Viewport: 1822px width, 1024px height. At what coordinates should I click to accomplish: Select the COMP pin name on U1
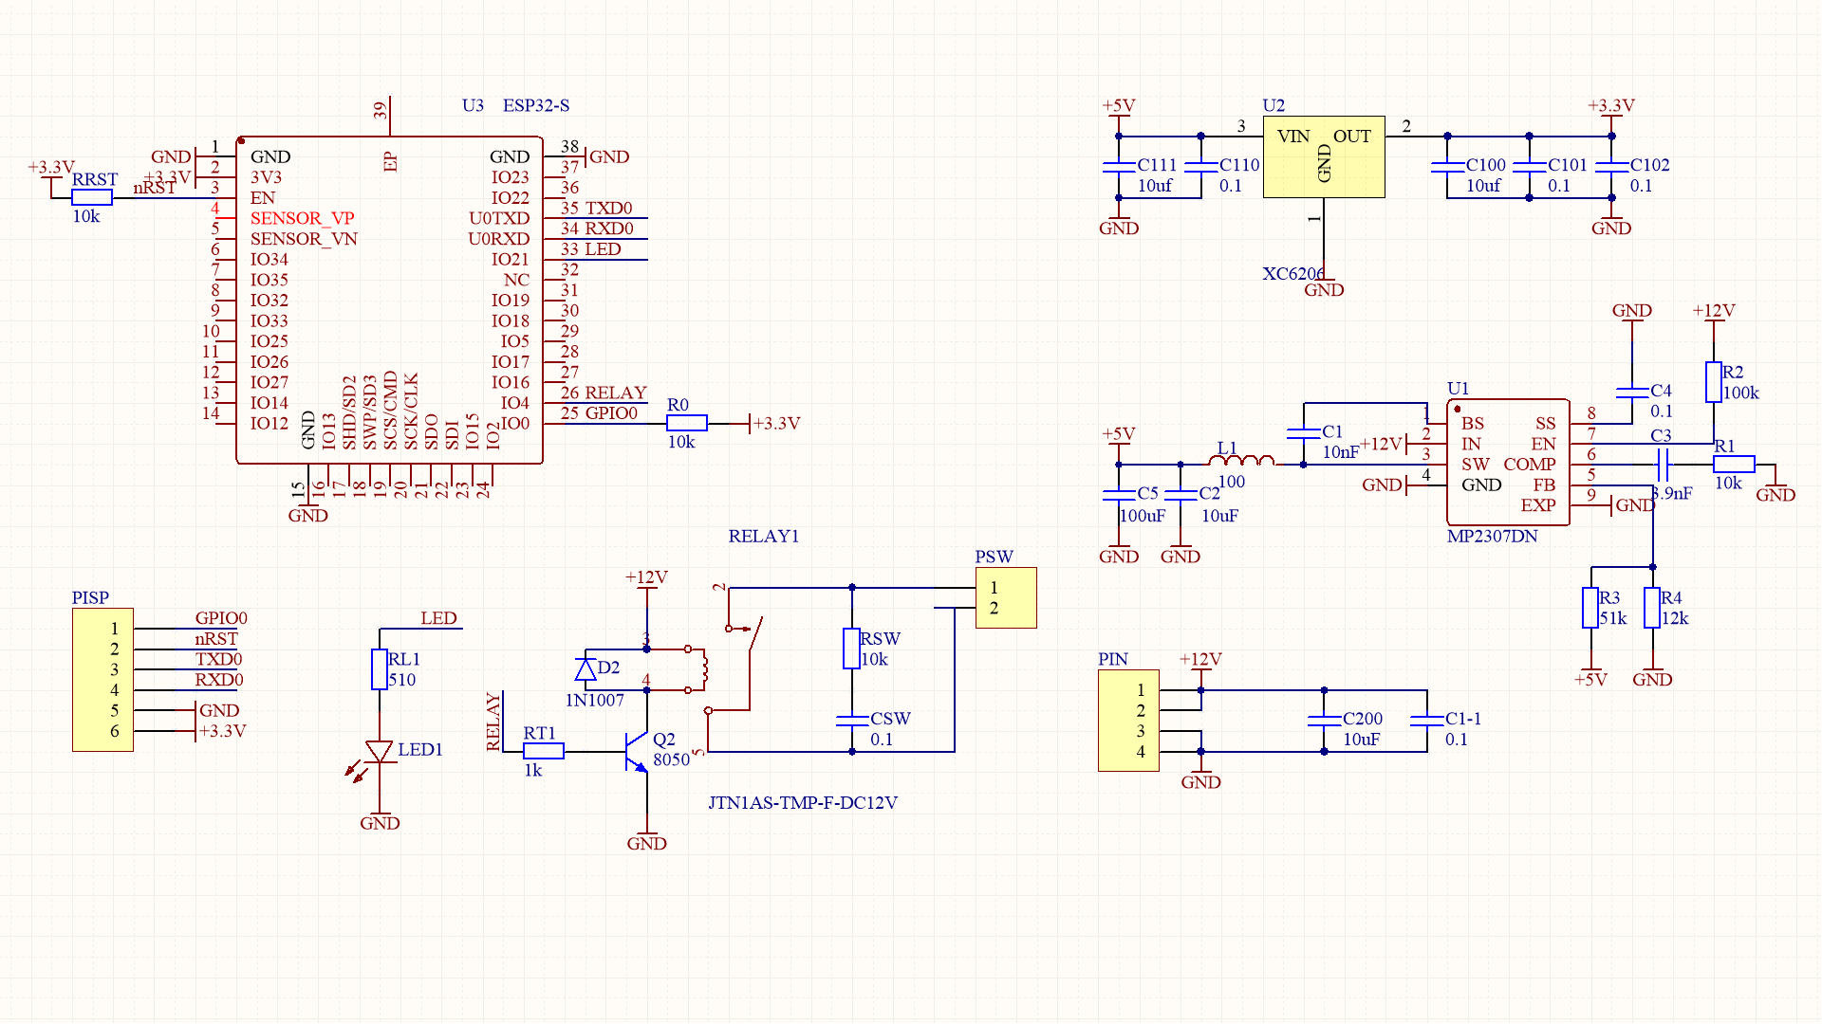click(1530, 464)
